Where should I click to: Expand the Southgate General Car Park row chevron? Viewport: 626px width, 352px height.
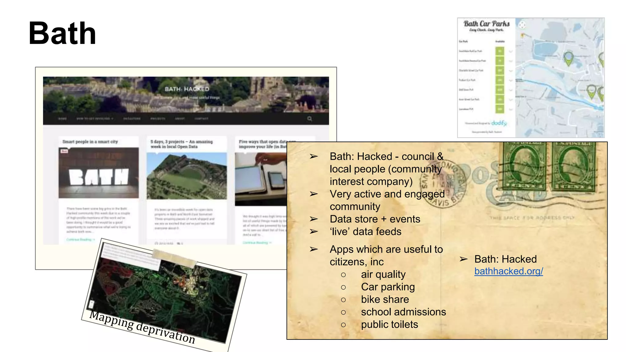tap(510, 61)
